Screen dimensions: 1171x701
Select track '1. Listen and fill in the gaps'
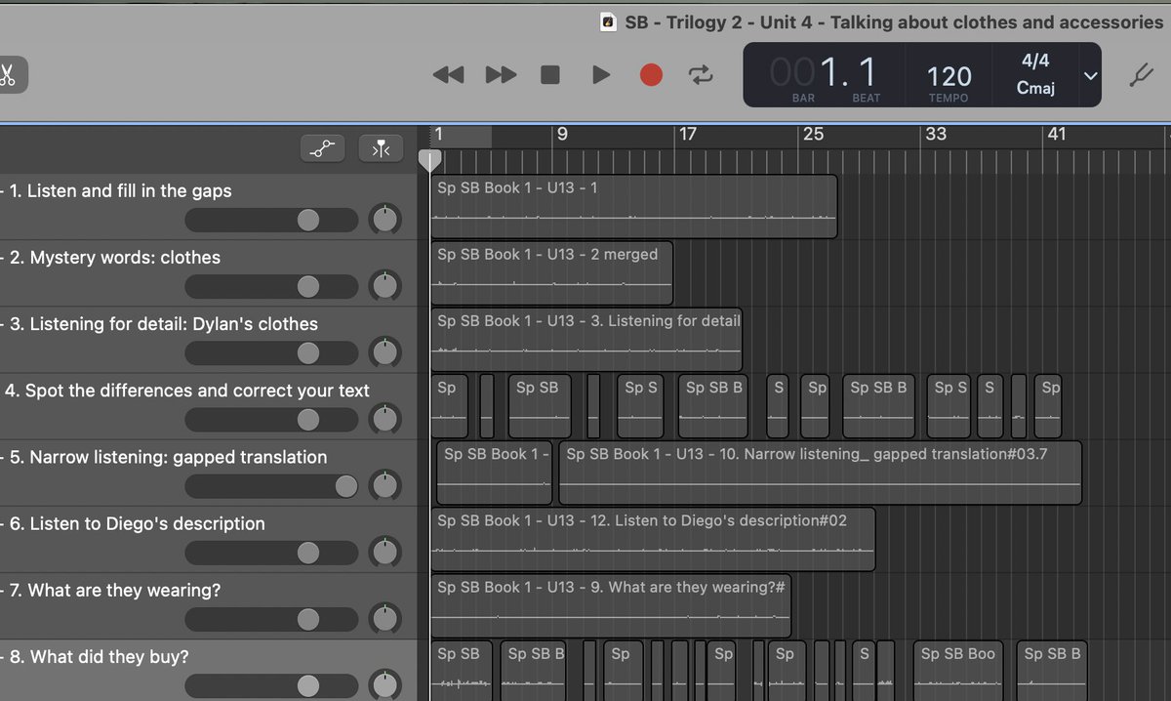click(x=121, y=191)
